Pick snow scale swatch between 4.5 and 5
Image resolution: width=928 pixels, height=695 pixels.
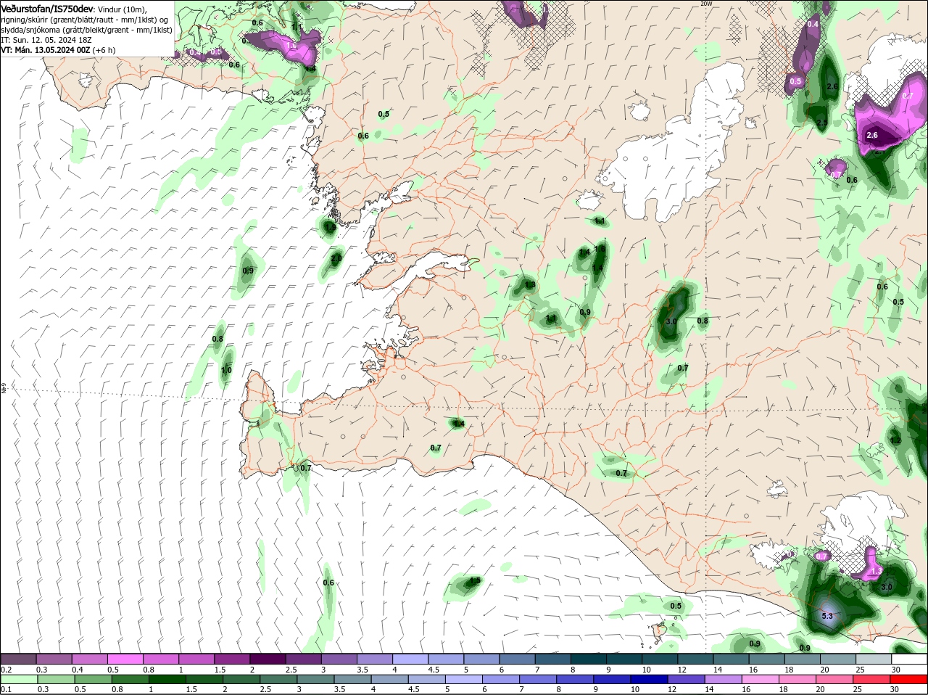446,659
